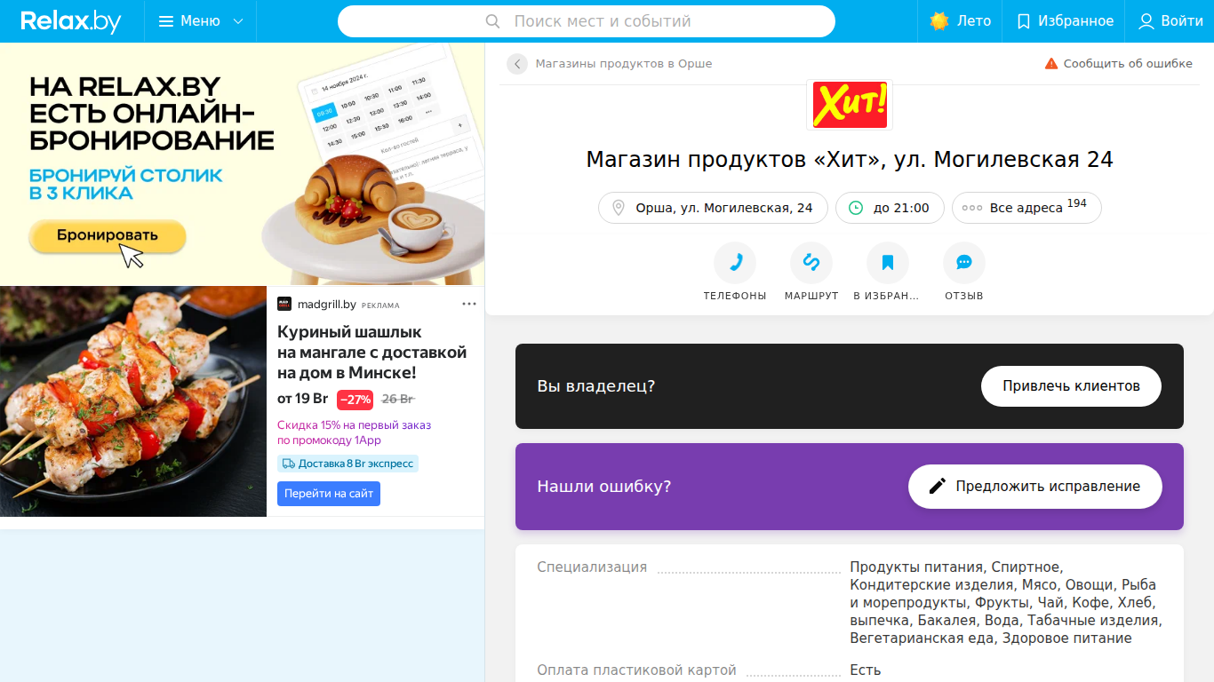This screenshot has height=682, width=1214.
Task: Click the Войти user icon
Action: click(x=1146, y=21)
